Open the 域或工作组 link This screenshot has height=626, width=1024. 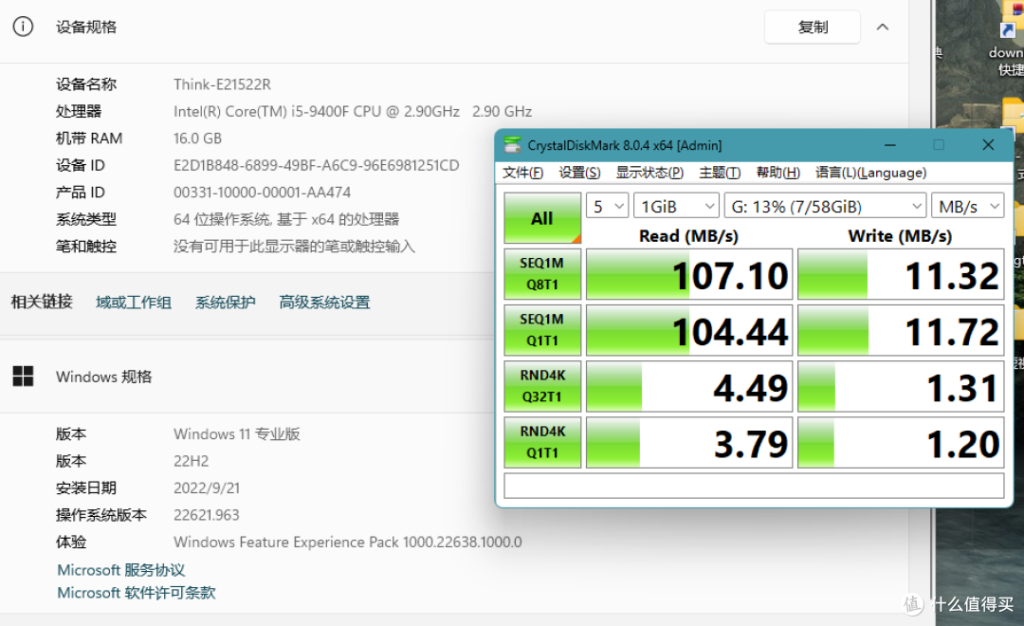pos(134,303)
